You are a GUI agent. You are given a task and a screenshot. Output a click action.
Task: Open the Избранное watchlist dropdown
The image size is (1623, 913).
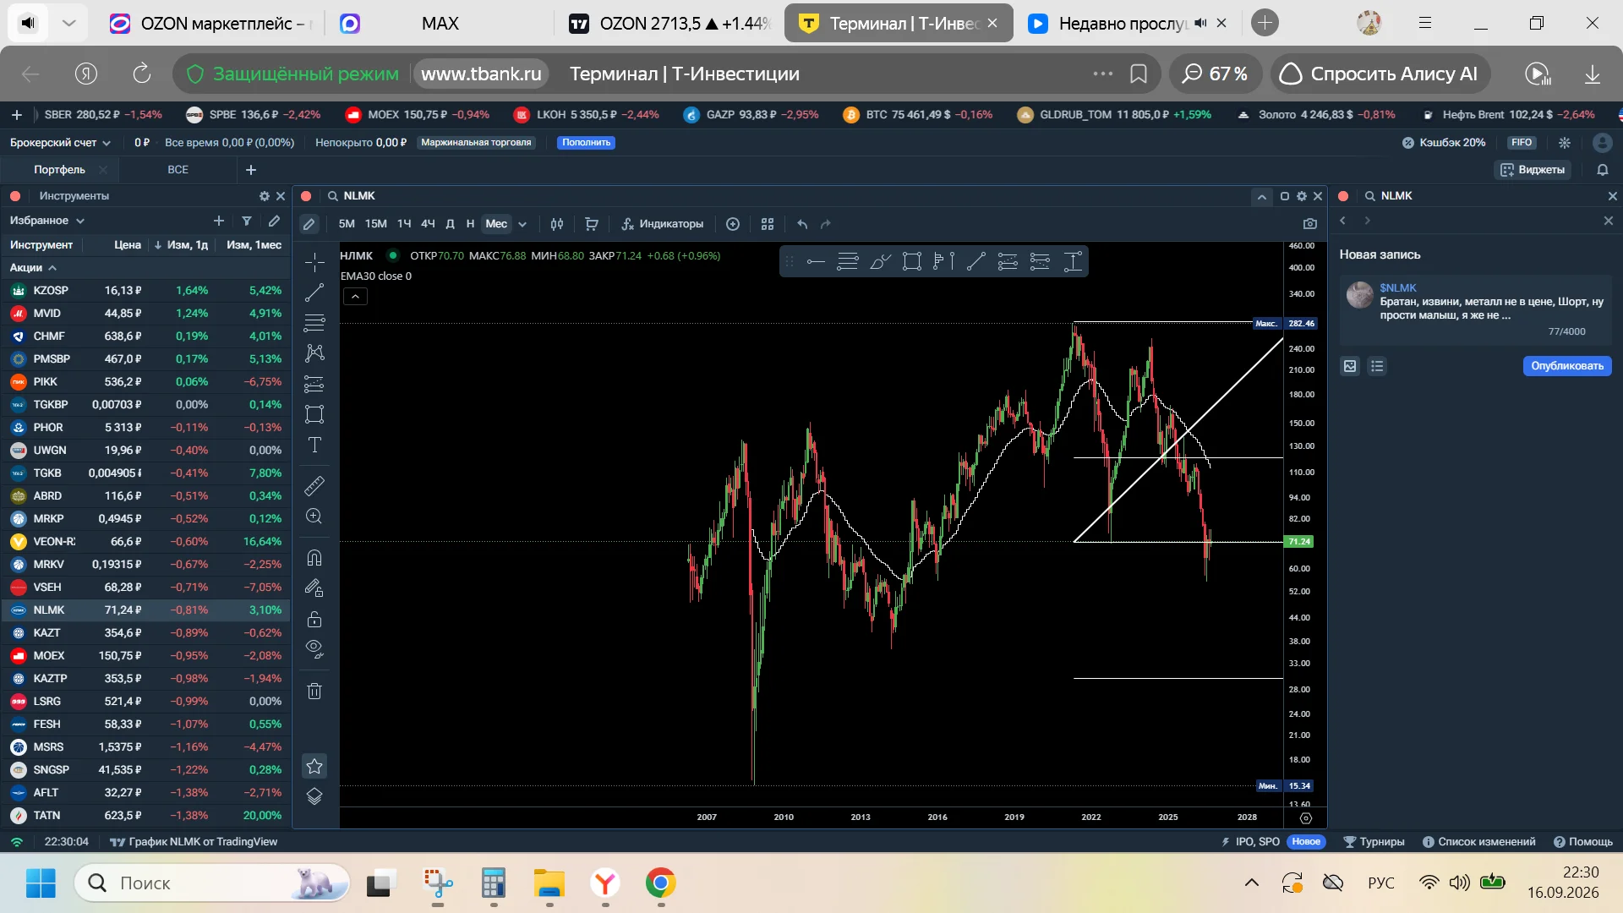point(47,221)
